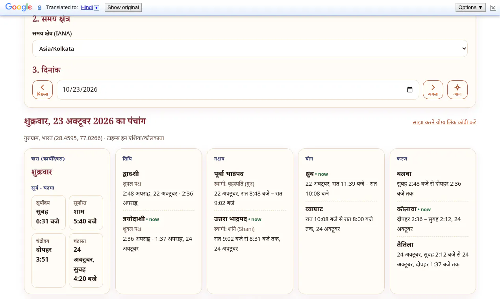Click the द्वादशी tithi entry
This screenshot has width=500, height=299.
(159, 188)
